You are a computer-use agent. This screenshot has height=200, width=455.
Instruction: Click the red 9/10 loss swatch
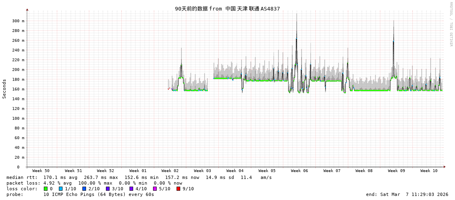click(x=178, y=189)
